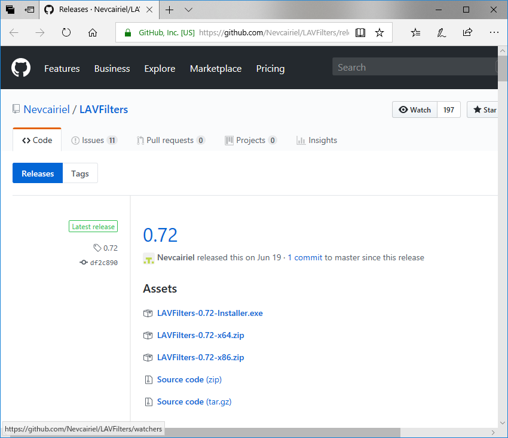Screen dimensions: 508x438
Task: Click the Latest release badge
Action: [x=93, y=226]
